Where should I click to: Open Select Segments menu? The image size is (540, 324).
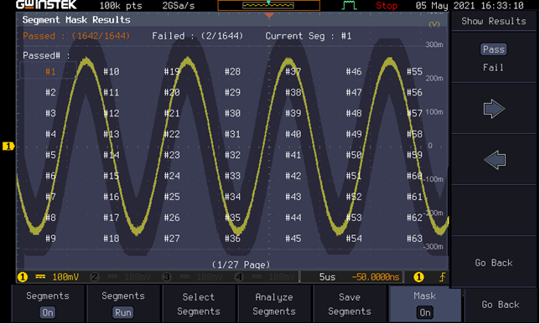[199, 305]
